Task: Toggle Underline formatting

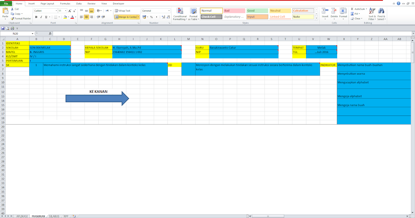Action: (x=46, y=17)
